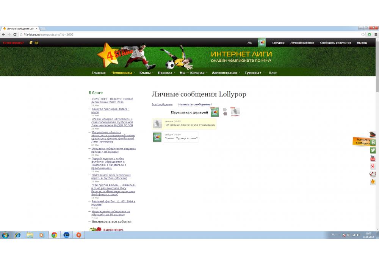
Task: Click Написать сообщение link above conversation
Action: point(194,104)
